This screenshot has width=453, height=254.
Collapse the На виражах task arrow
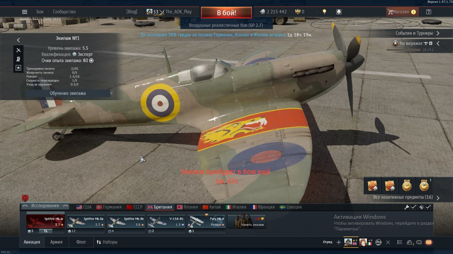438,43
